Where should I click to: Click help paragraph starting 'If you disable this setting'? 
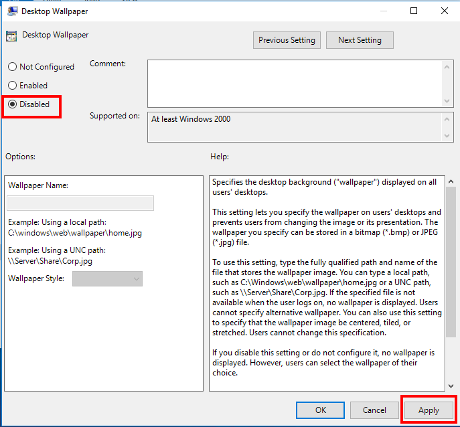(x=323, y=363)
